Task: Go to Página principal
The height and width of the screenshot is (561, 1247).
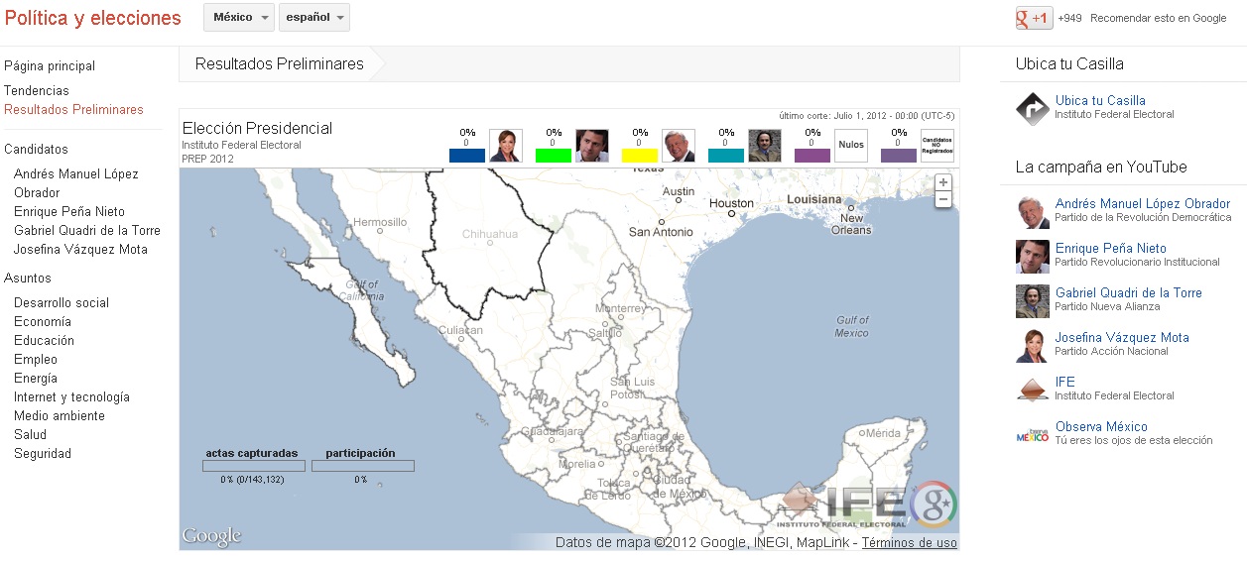Action: (50, 66)
